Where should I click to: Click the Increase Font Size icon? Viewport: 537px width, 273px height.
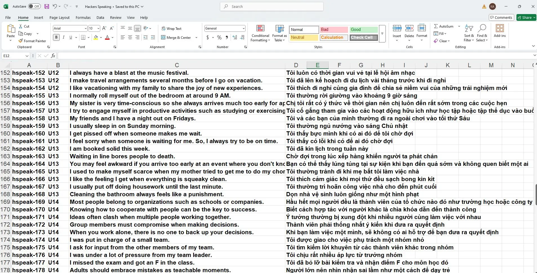point(104,28)
